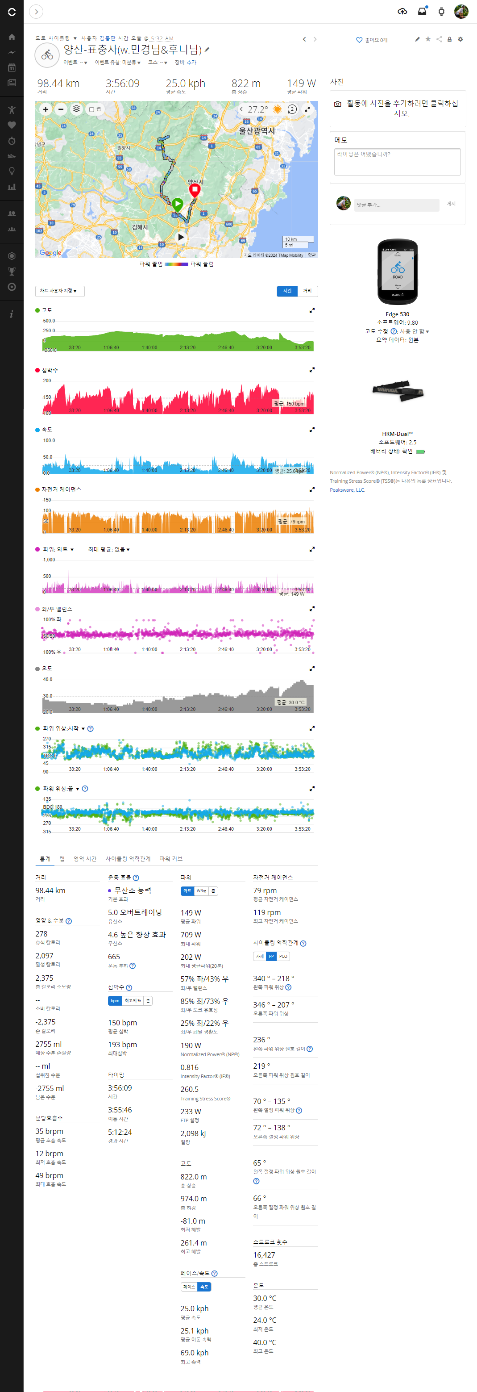Open the profile avatar menu
Screen dimensions: 477x1392
tap(461, 11)
